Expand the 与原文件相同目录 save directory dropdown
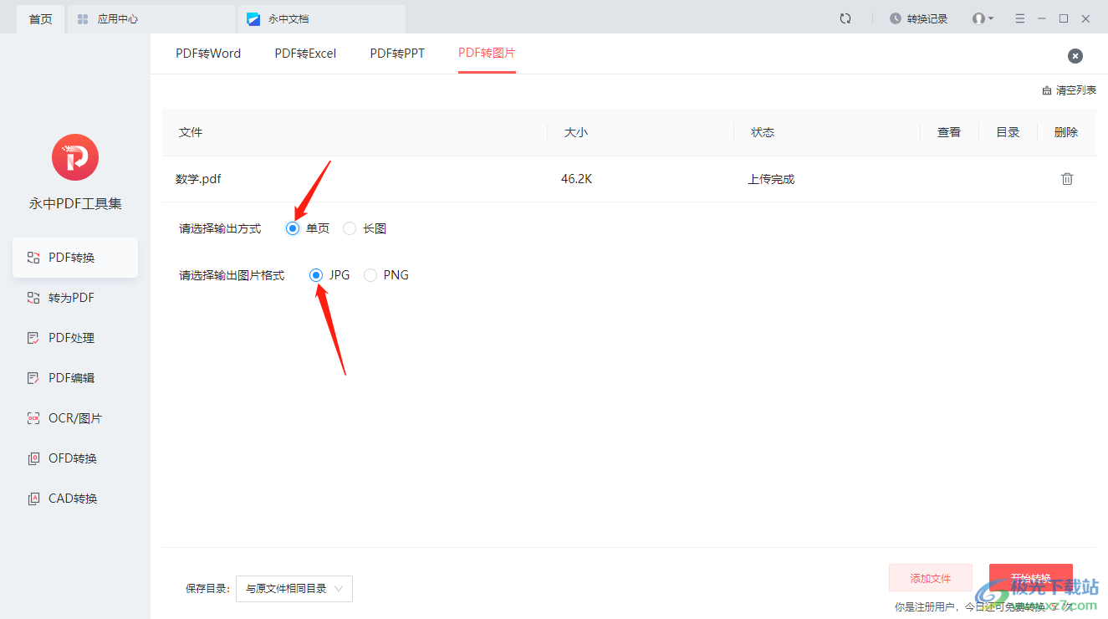Viewport: 1108px width, 619px height. pos(294,589)
